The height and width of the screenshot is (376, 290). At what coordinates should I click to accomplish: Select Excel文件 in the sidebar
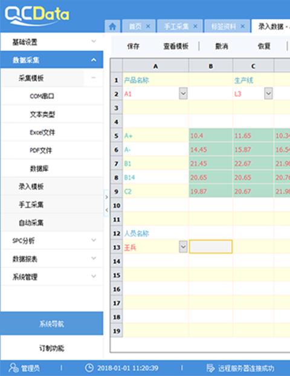click(x=42, y=133)
